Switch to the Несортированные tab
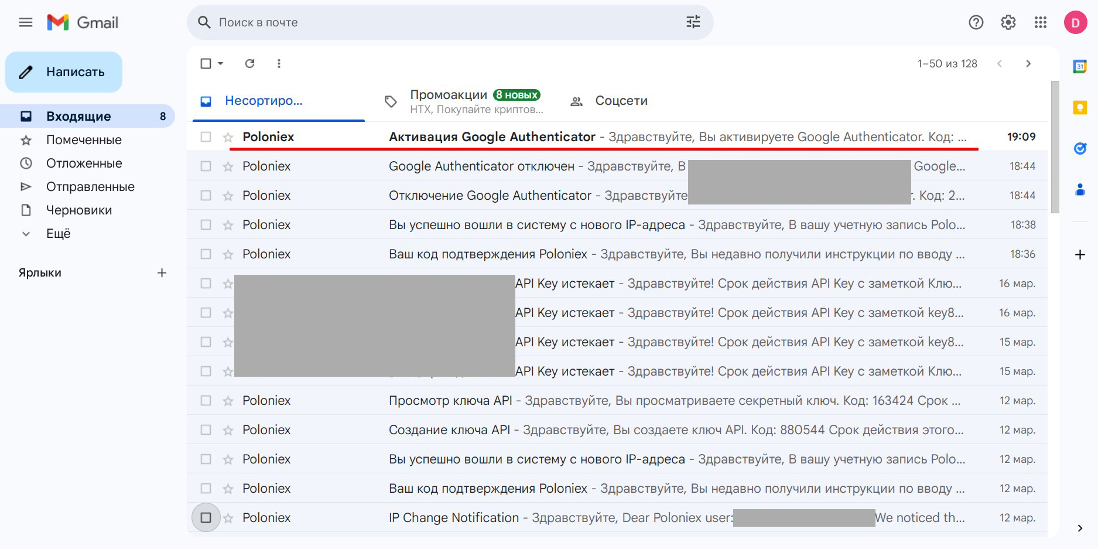Viewport: 1098px width, 549px height. (x=279, y=101)
